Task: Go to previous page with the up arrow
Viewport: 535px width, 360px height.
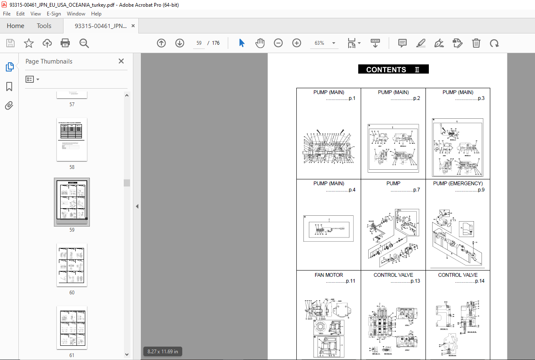Action: [161, 43]
